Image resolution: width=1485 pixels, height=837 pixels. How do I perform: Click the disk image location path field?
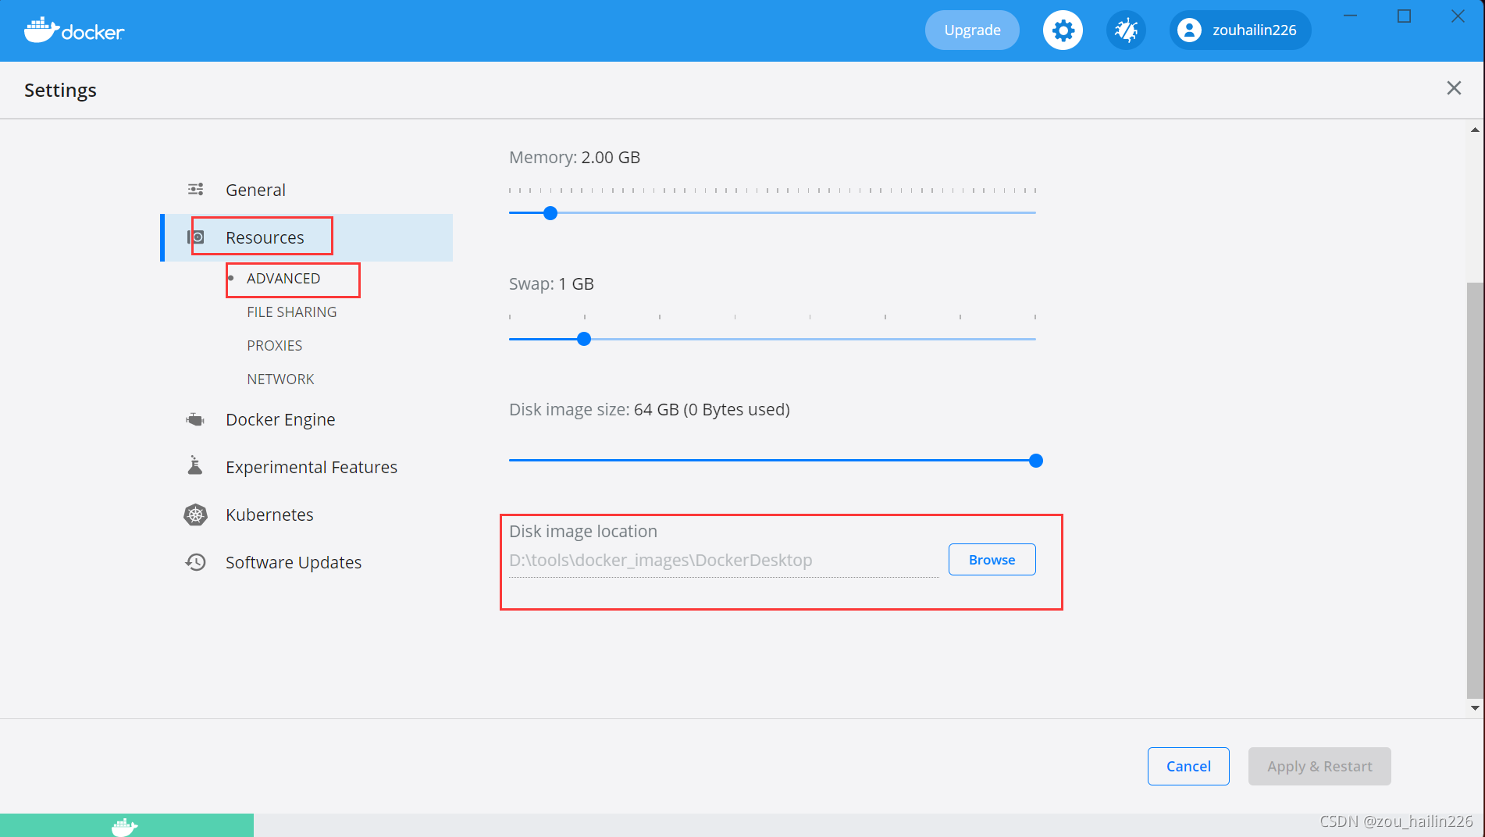coord(724,561)
